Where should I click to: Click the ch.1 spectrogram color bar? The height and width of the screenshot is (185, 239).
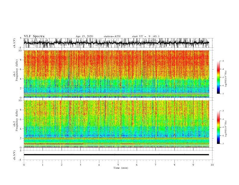pos(218,77)
